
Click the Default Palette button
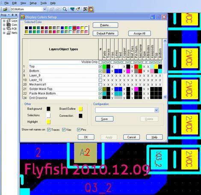[x=106, y=34]
